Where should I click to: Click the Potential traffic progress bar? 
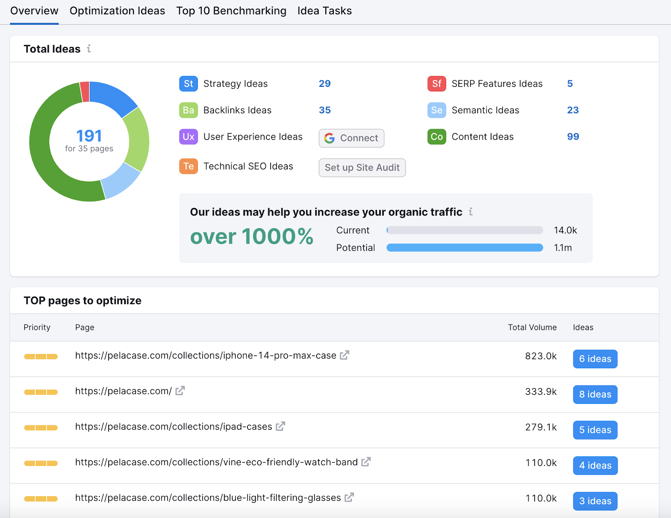click(x=464, y=248)
